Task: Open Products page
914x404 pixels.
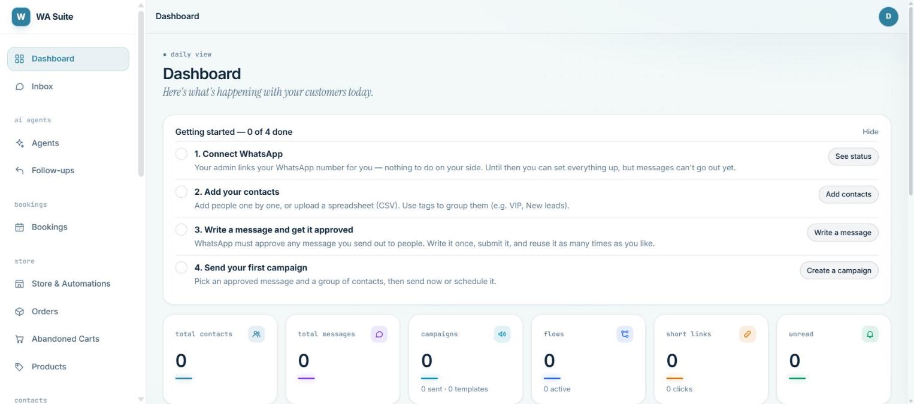Action: click(x=68, y=367)
